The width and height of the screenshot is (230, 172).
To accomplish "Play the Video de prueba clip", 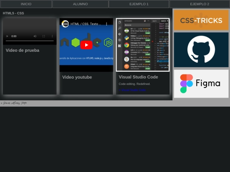I will (7, 36).
